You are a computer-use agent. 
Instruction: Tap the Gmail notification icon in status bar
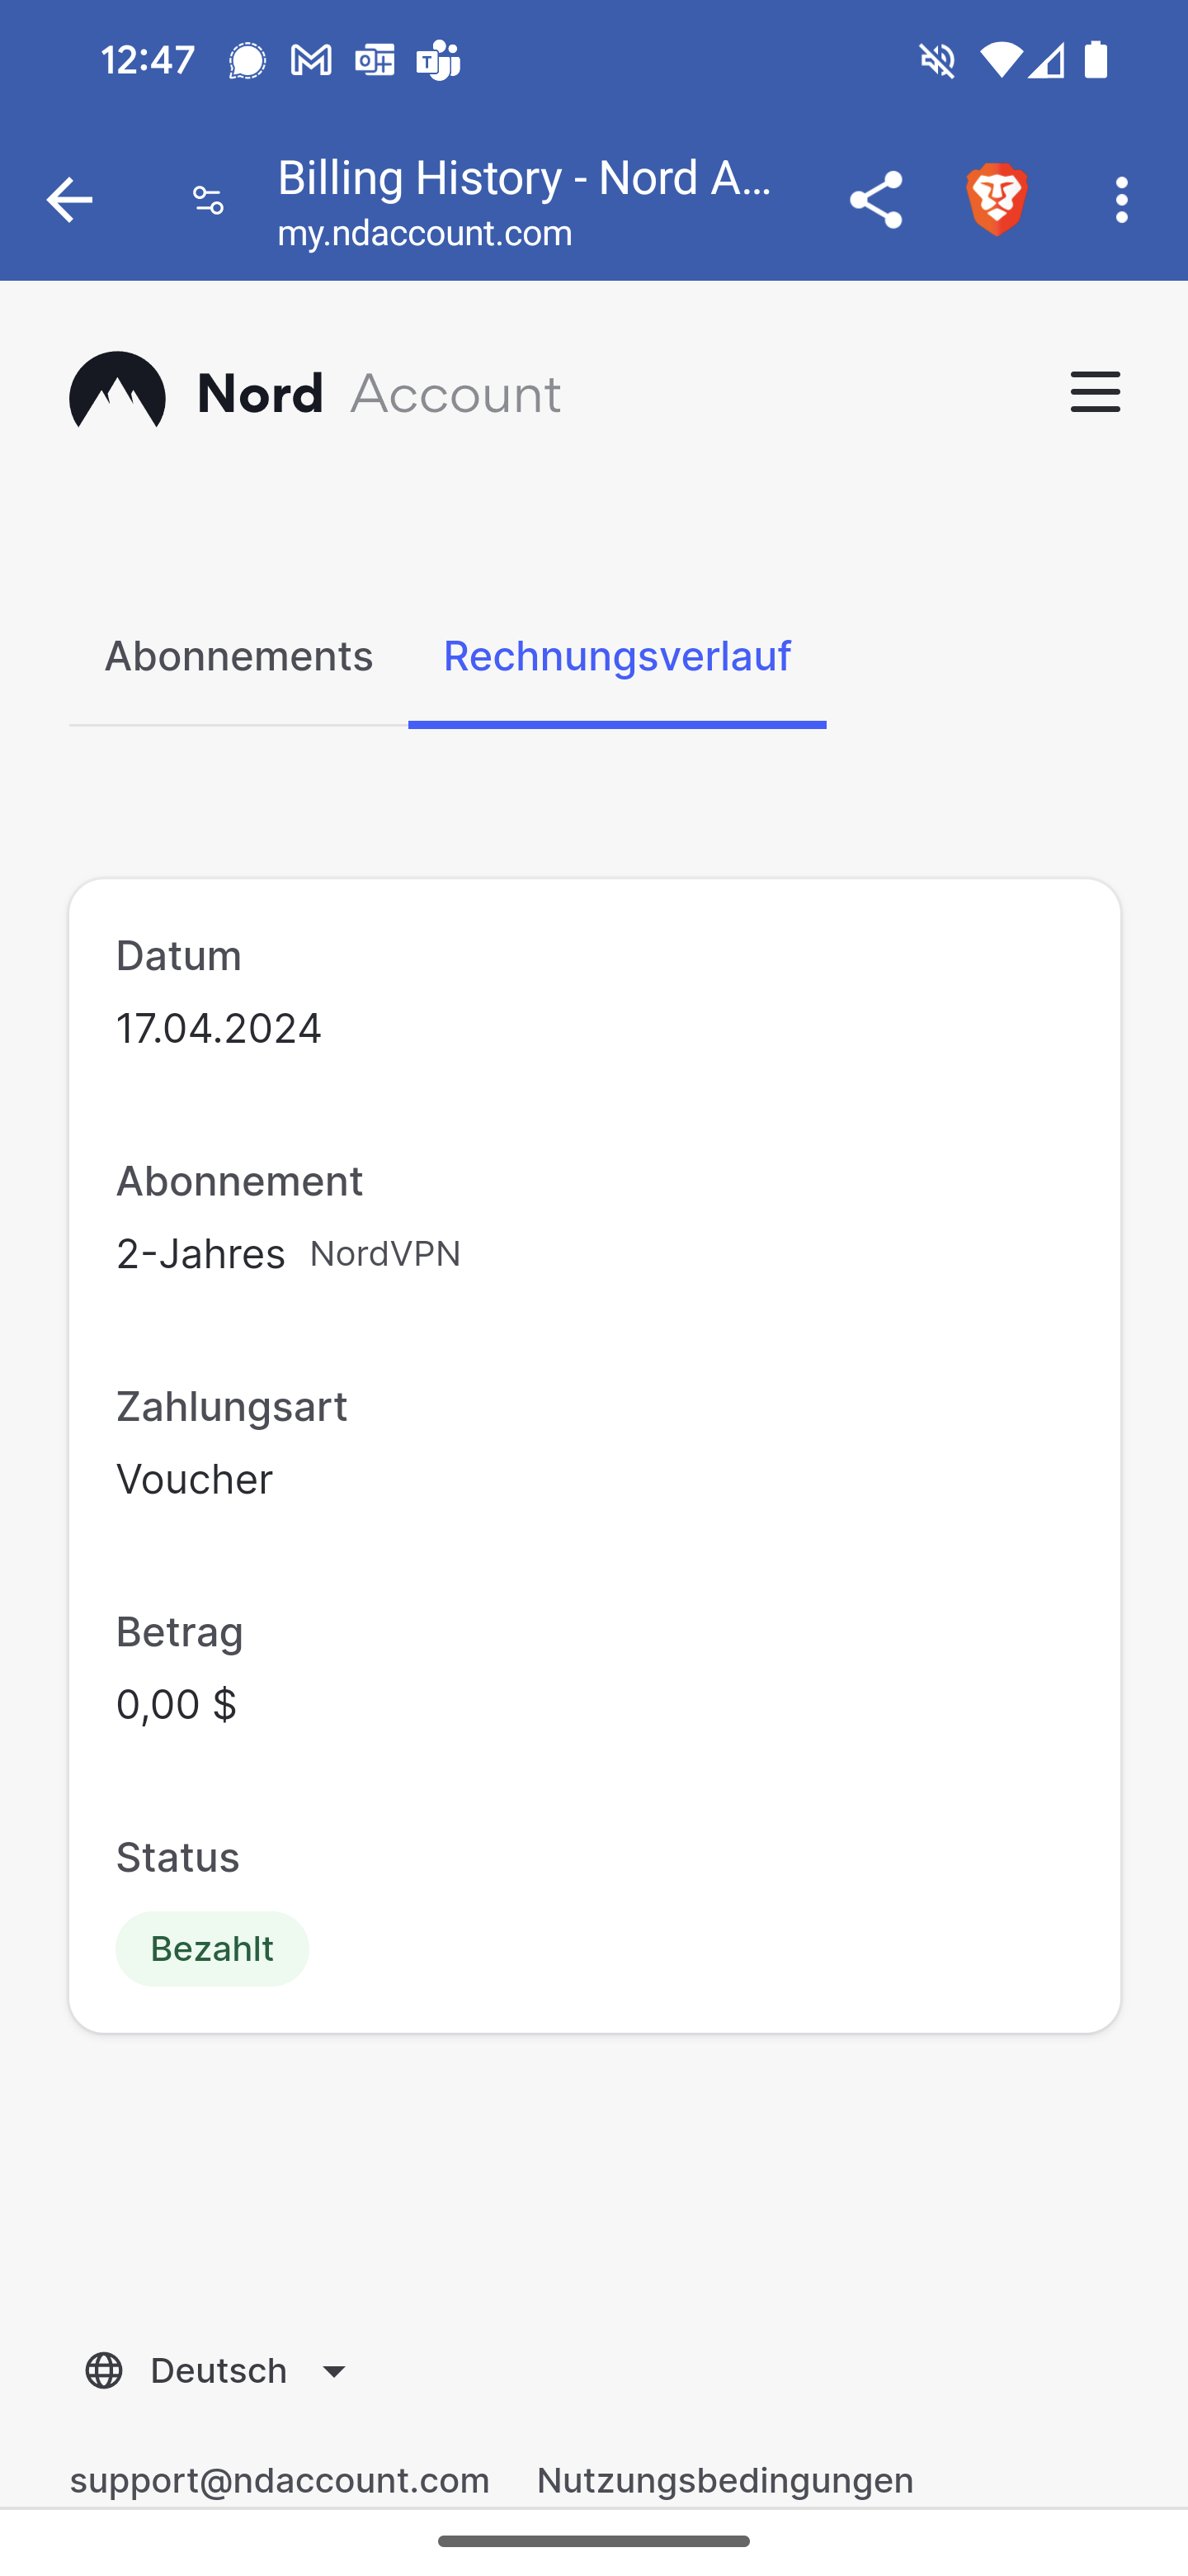(311, 61)
